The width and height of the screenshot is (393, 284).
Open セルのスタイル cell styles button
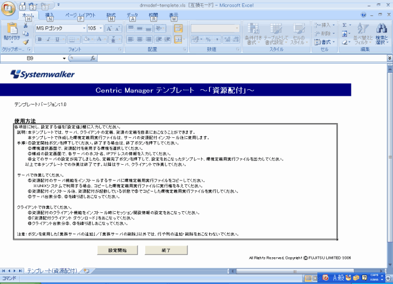tap(299, 34)
